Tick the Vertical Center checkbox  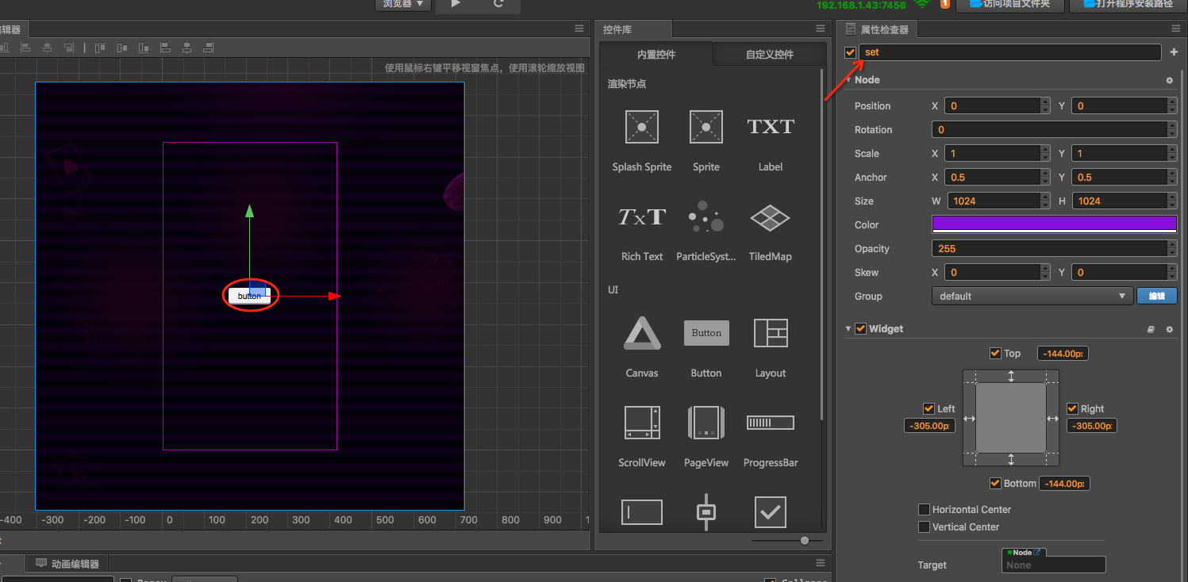[x=924, y=527]
